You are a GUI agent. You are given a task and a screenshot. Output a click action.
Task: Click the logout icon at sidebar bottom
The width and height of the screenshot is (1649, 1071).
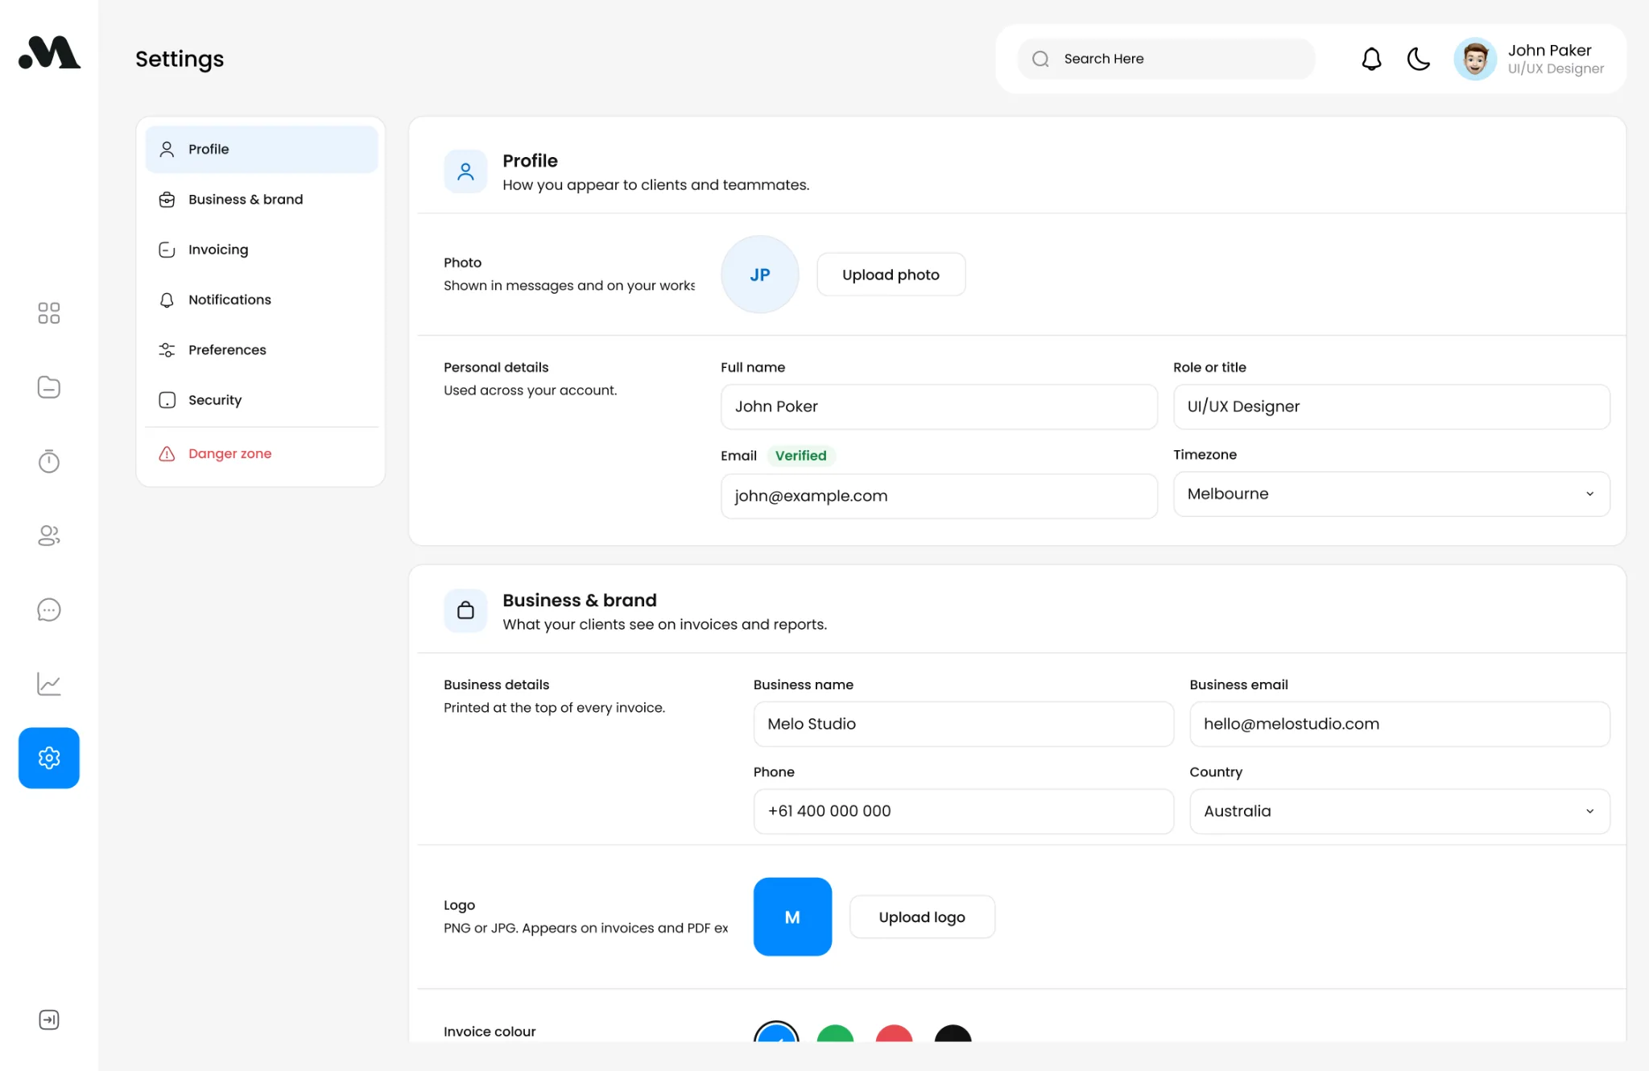(x=49, y=1019)
